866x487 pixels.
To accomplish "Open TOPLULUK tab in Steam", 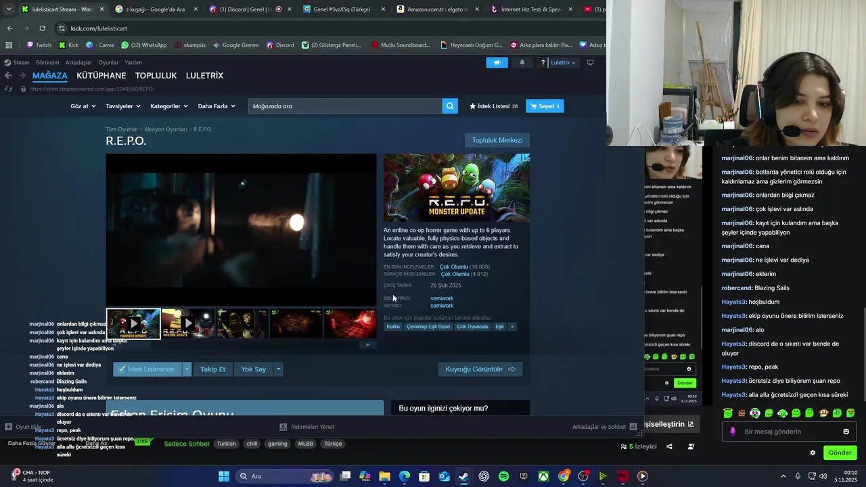I will pos(156,76).
